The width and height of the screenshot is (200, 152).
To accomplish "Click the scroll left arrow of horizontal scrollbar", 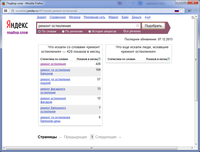I will click(x=4, y=148).
